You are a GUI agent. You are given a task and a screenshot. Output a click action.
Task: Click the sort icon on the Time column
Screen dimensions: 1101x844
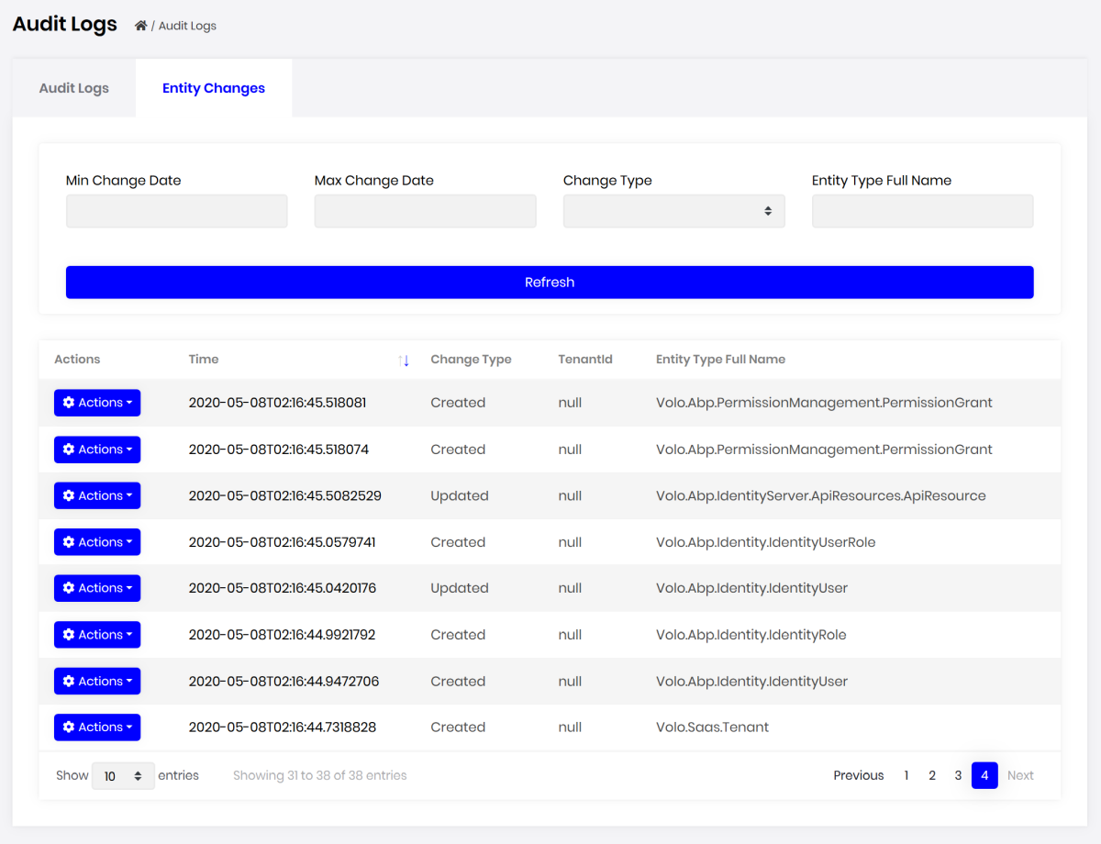(x=405, y=360)
